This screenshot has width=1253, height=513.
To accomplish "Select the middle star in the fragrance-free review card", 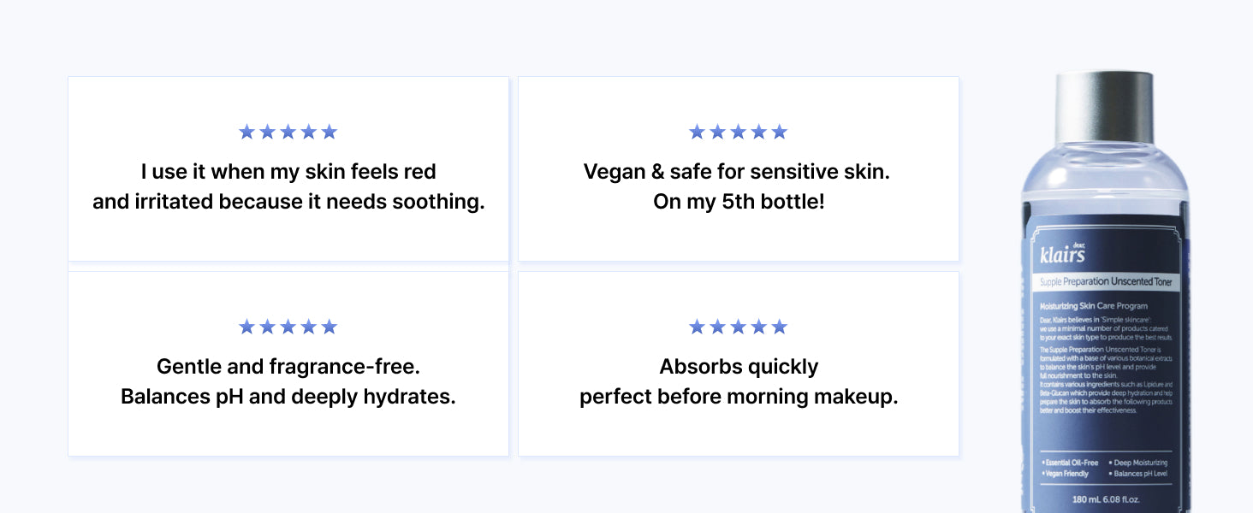I will (288, 327).
